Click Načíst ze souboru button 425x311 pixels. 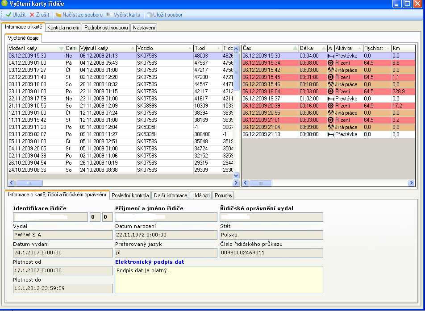click(x=79, y=15)
